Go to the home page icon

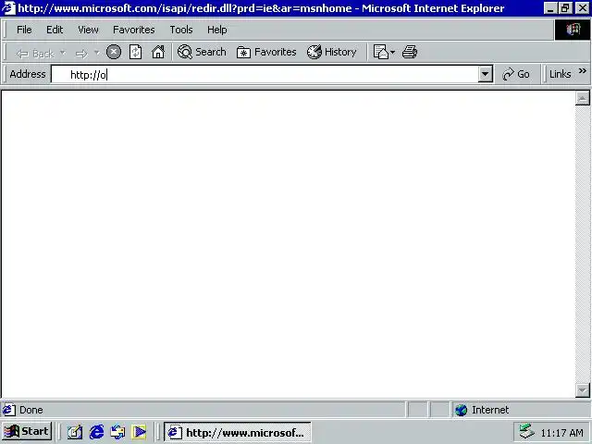point(158,52)
